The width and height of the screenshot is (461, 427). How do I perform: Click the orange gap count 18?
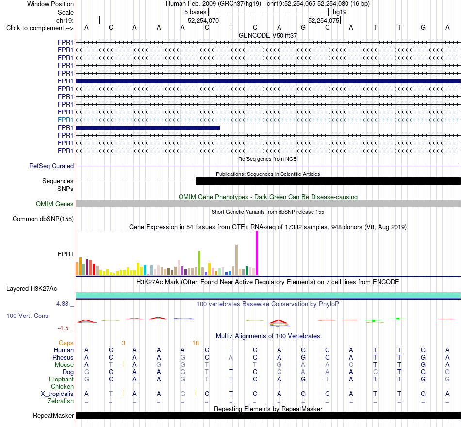[196, 343]
